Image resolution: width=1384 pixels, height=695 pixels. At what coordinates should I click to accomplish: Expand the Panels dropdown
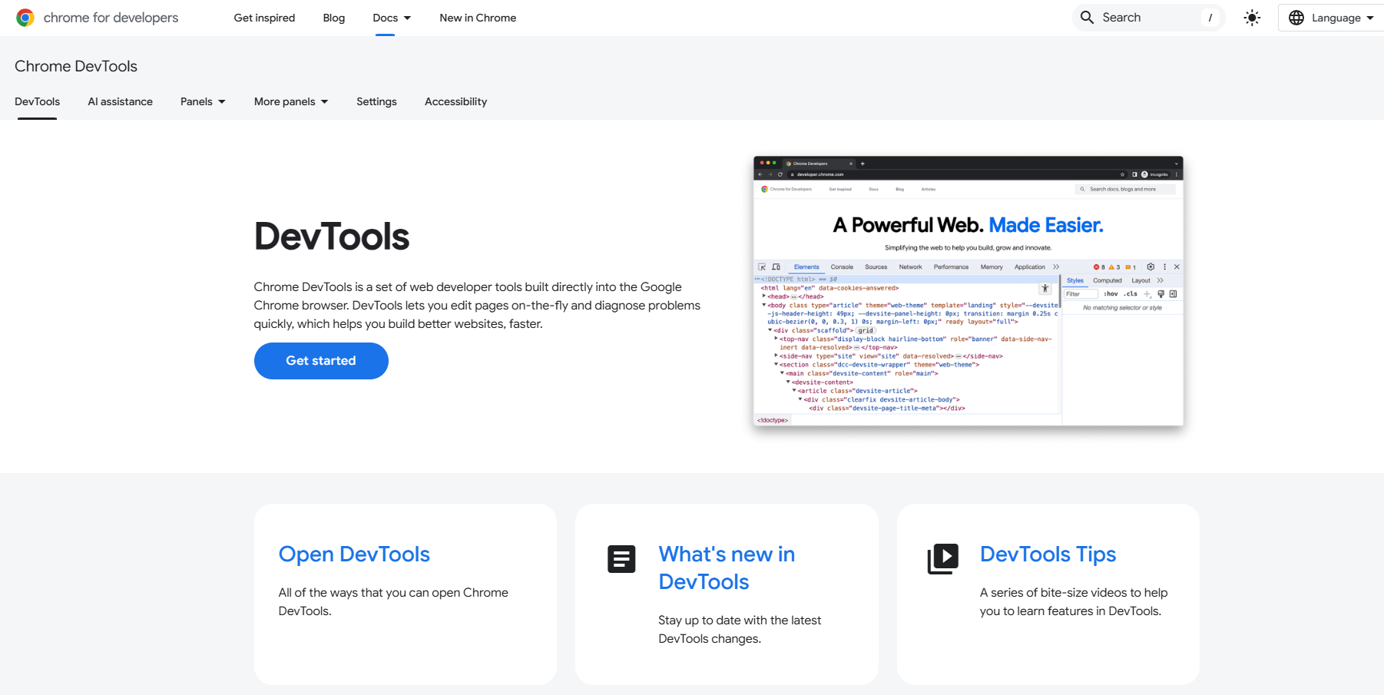[x=203, y=101]
